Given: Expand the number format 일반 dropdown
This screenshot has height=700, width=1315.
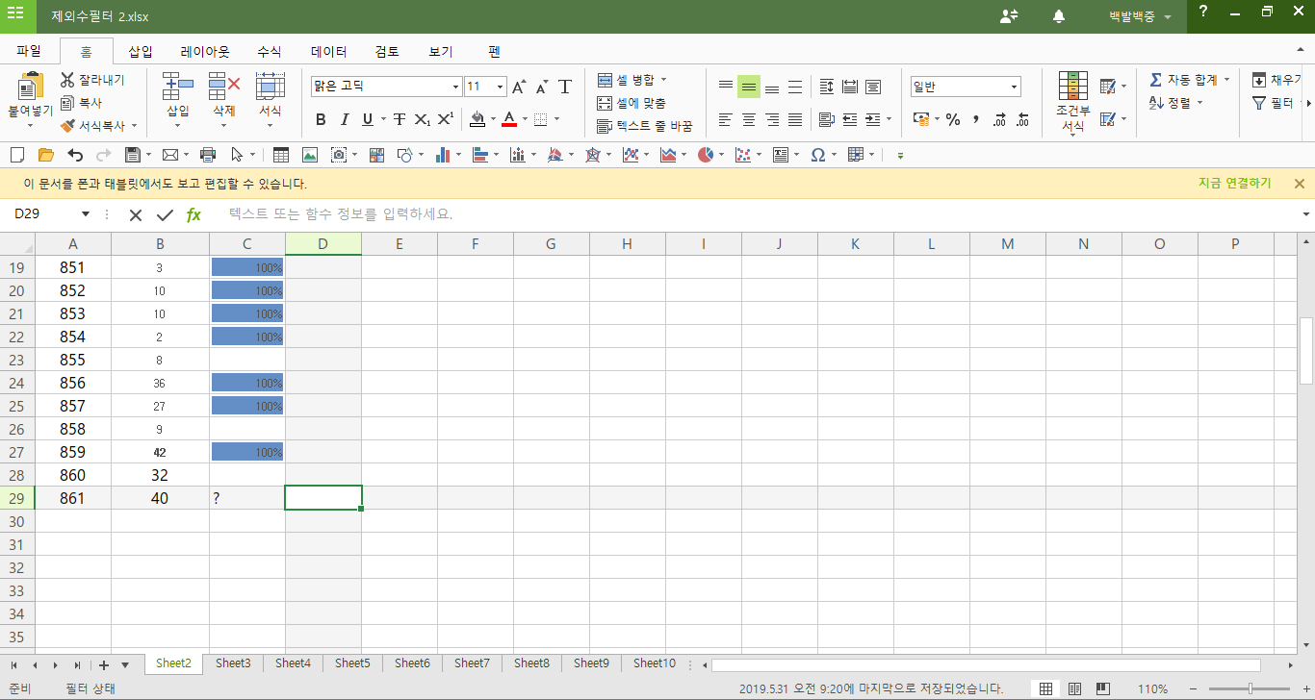Looking at the screenshot, I should click(x=1014, y=87).
